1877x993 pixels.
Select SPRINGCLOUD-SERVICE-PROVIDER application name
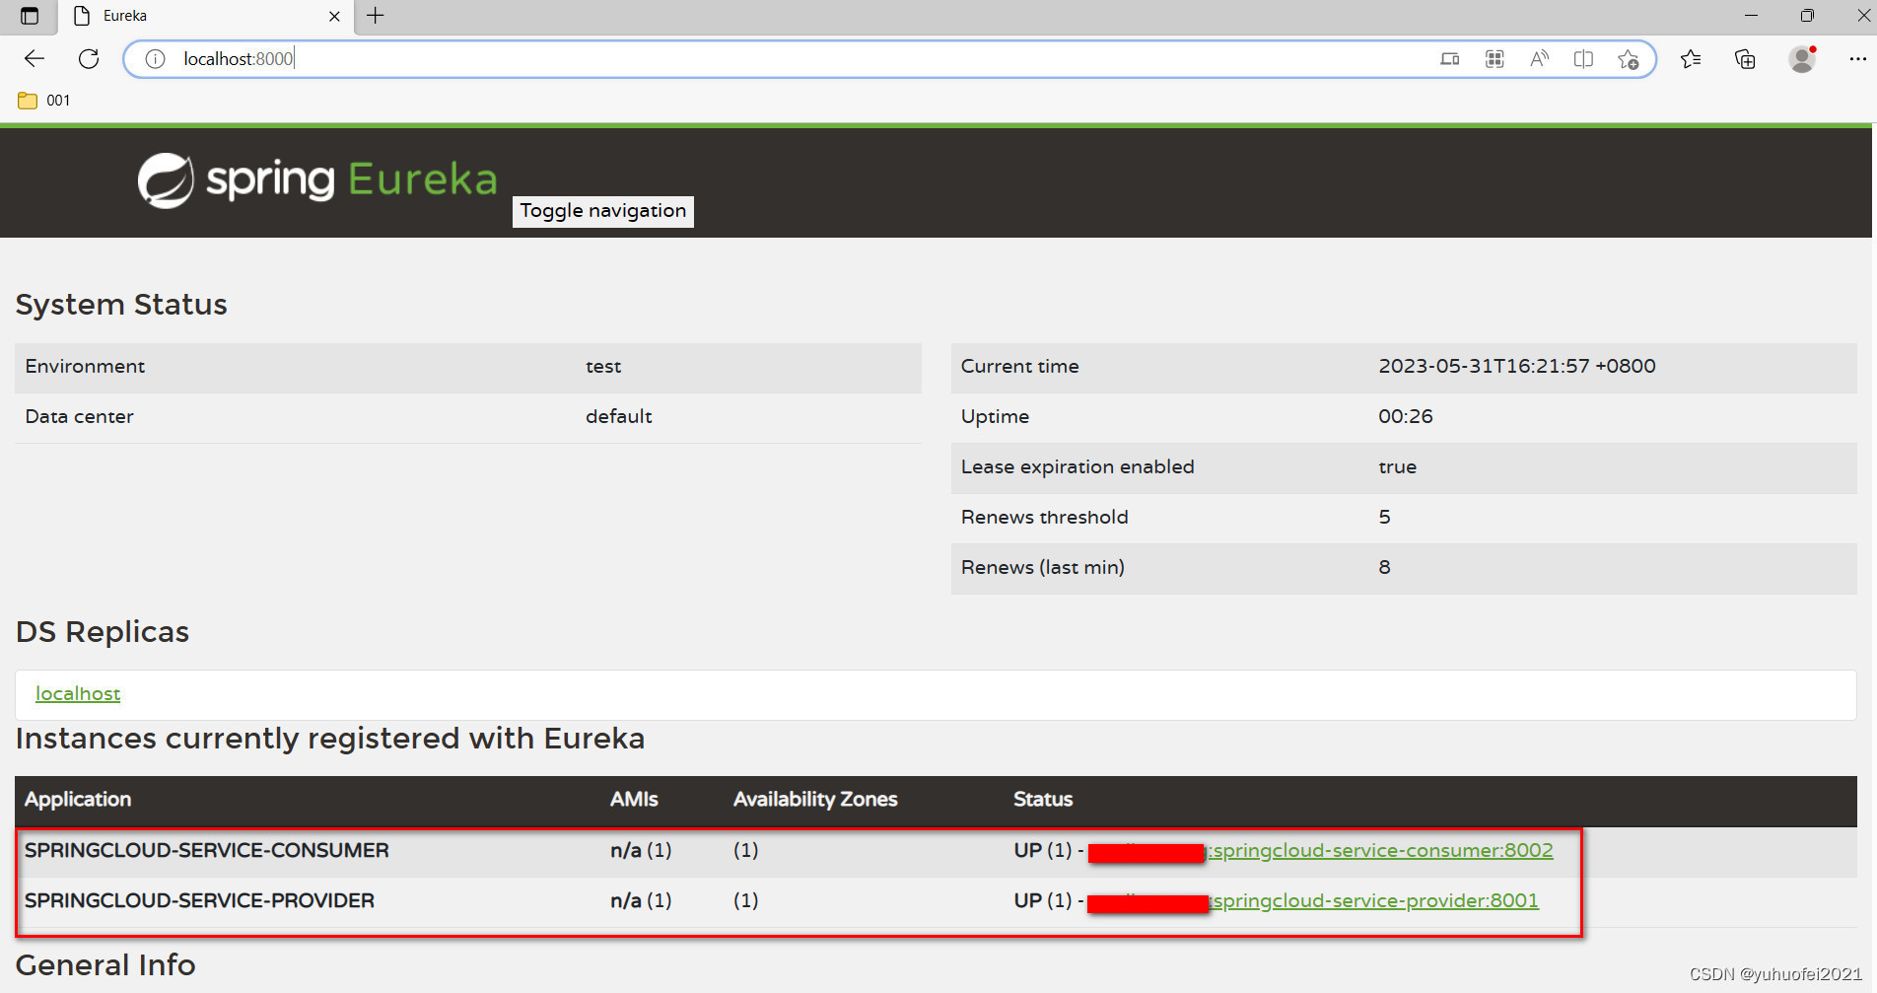coord(200,900)
